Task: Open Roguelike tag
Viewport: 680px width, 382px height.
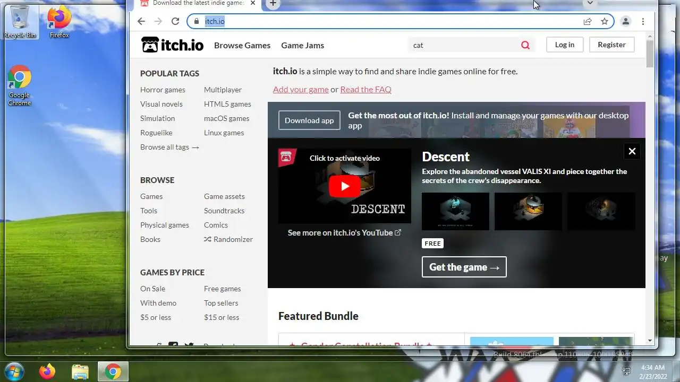Action: tap(156, 133)
